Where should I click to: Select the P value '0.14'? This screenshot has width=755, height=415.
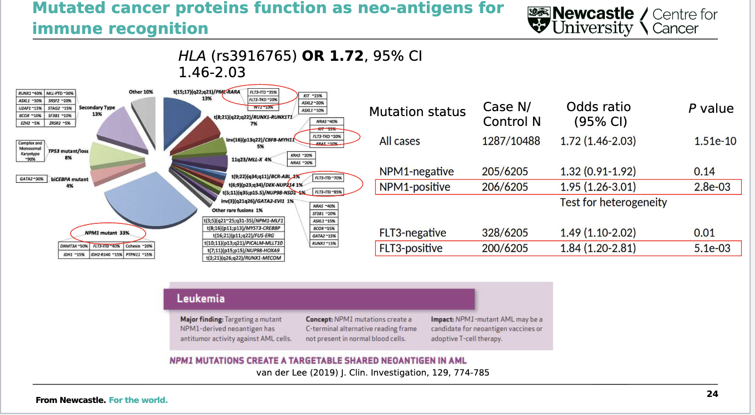pyautogui.click(x=704, y=171)
